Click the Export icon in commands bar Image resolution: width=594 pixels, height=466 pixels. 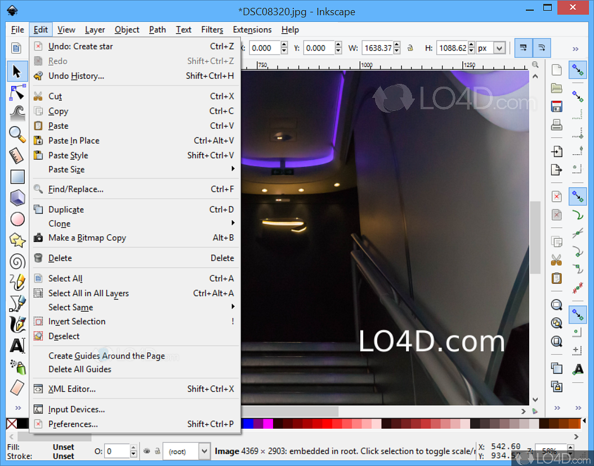click(556, 169)
